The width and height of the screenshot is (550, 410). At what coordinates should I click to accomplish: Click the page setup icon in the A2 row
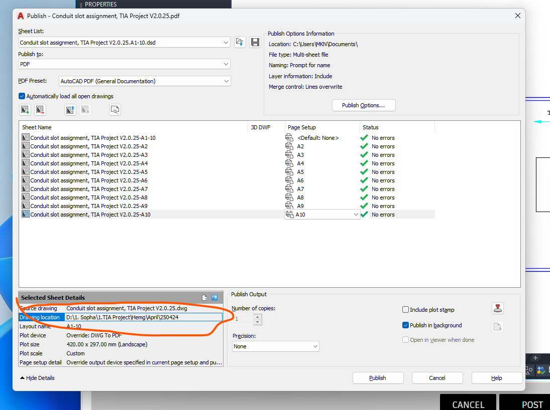(289, 146)
